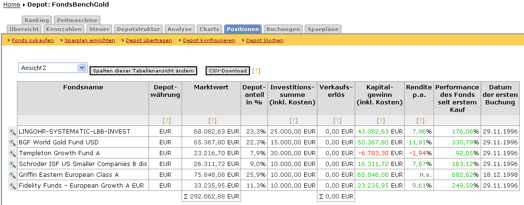Open help icon under Rendite p.a. column
Screen dimensions: 524x205
420,121
